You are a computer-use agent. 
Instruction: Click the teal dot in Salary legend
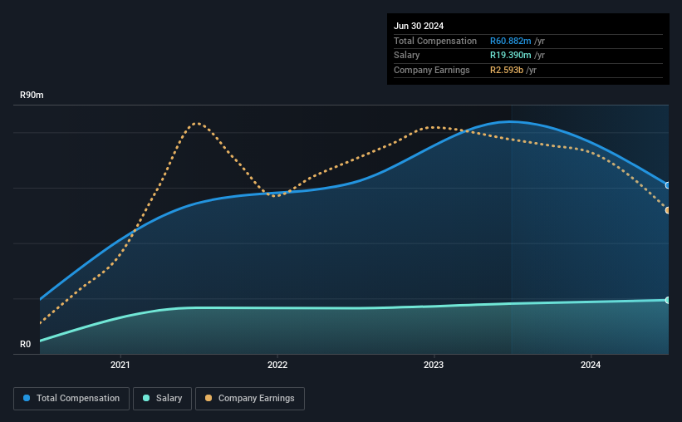click(x=146, y=398)
